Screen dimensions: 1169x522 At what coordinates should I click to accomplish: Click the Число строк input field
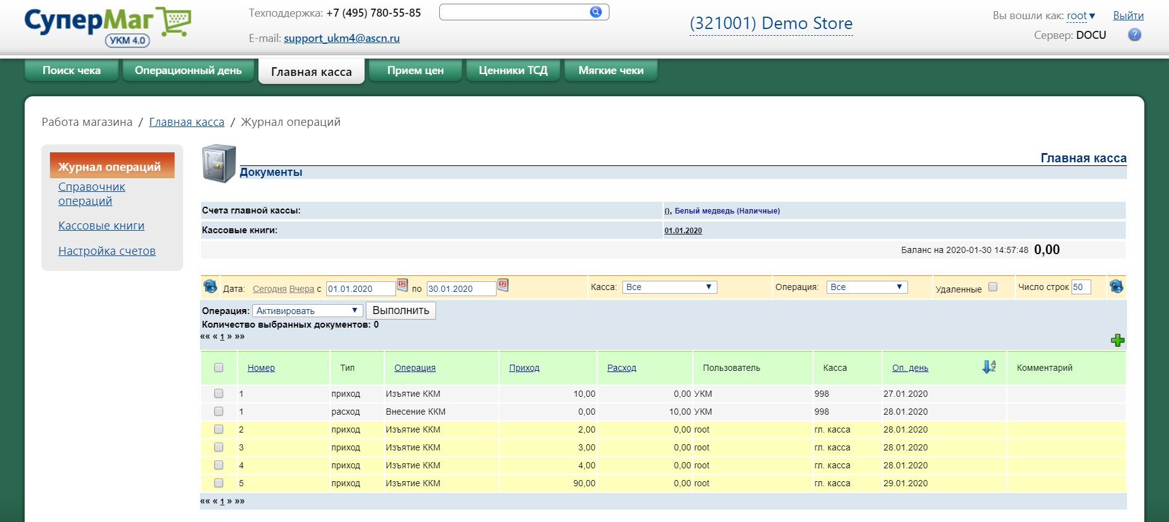[x=1081, y=287]
